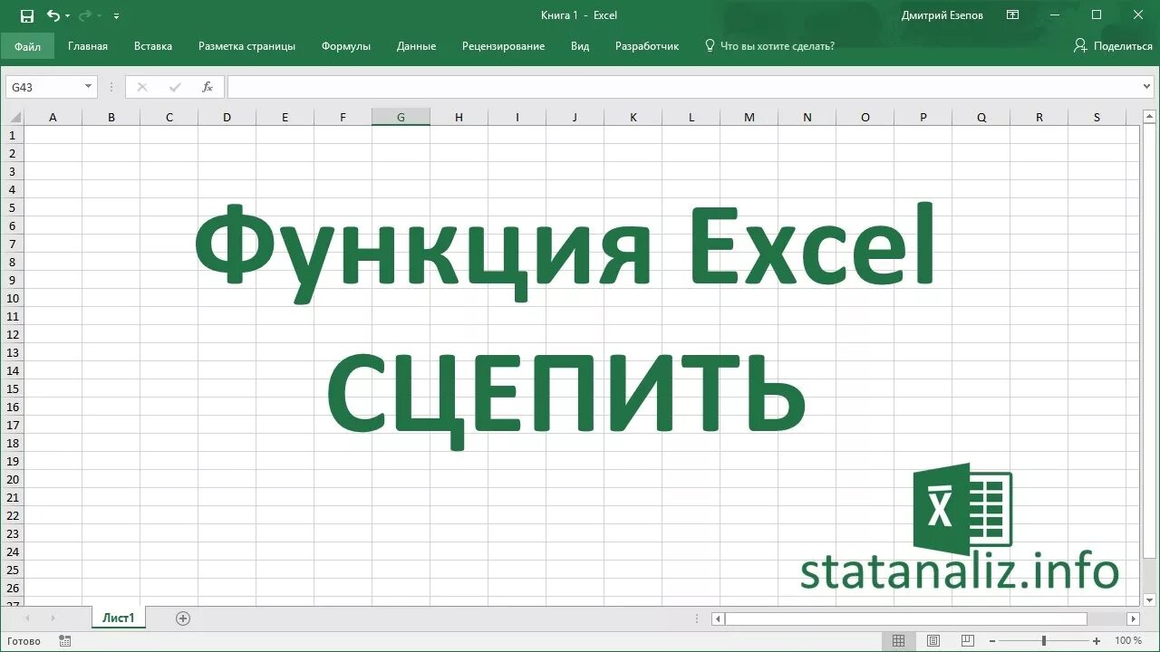The height and width of the screenshot is (652, 1160).
Task: Click the 100 % zoom level
Action: point(1128,641)
